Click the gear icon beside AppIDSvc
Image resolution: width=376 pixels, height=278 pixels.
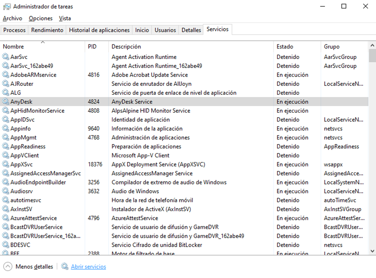(x=6, y=120)
